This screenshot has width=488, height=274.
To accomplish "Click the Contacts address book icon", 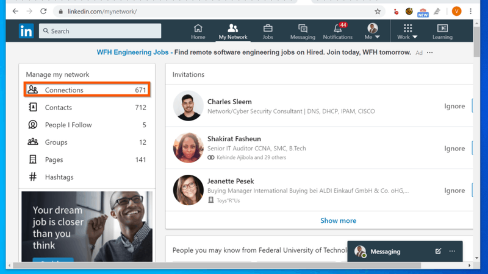I will pyautogui.click(x=33, y=107).
